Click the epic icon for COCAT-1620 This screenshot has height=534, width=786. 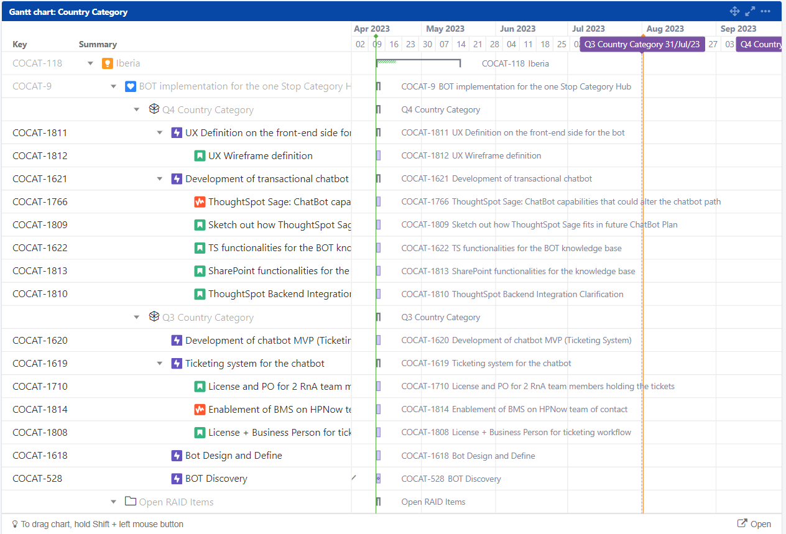[x=177, y=340]
